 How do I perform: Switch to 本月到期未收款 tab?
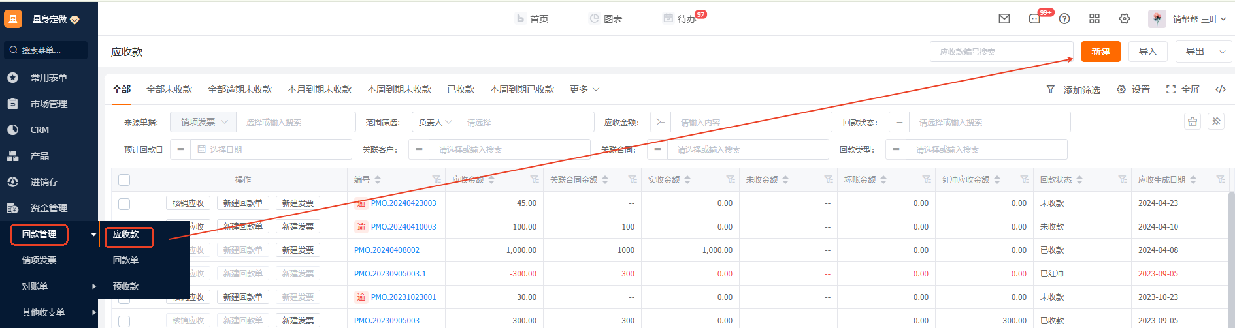[320, 89]
